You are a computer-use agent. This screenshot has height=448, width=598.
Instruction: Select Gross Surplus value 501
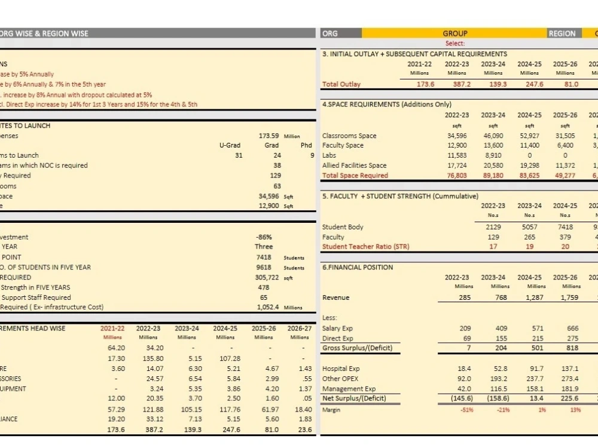click(538, 348)
